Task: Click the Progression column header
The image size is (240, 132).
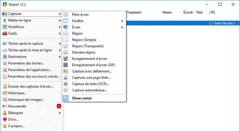Action: tap(134, 12)
